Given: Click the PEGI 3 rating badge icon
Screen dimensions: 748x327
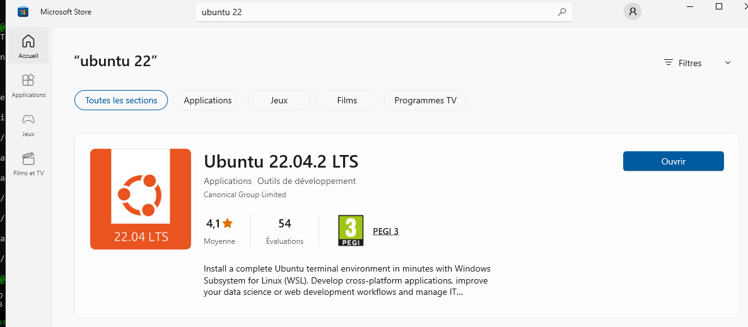Looking at the screenshot, I should [351, 231].
